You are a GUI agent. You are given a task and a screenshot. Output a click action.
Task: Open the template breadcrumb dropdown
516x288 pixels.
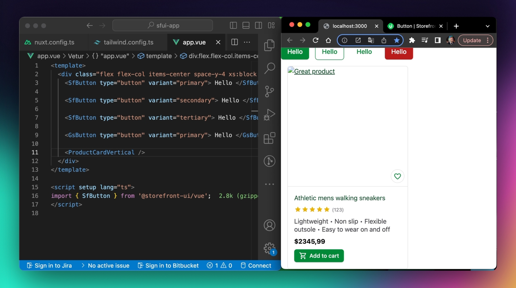(x=155, y=56)
